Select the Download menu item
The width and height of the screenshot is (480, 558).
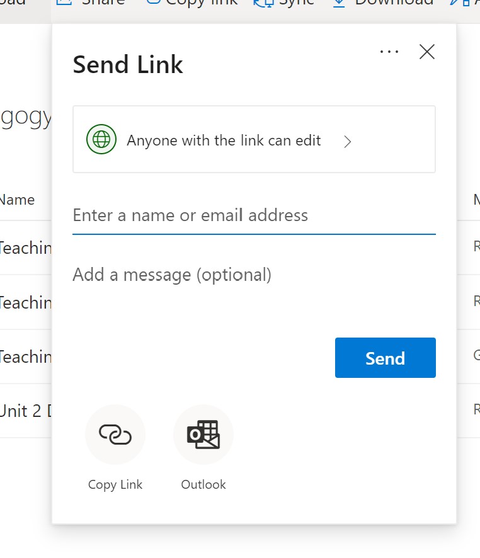pos(385,3)
